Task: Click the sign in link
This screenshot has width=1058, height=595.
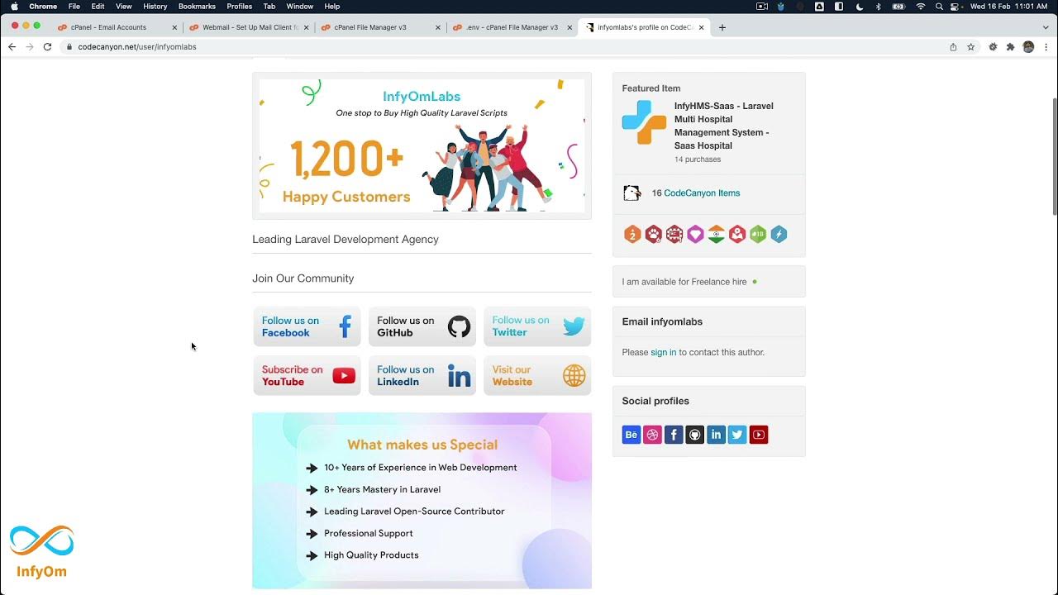Action: pos(664,352)
